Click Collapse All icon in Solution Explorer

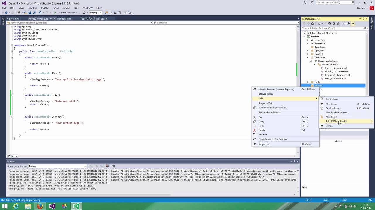tap(334, 24)
